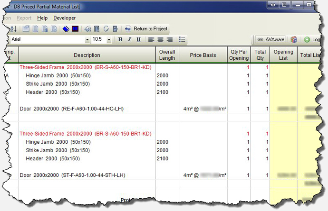Select the first Three-Sided Frame 2000x2000 row
Image resolution: width=328 pixels, height=211 pixels.
pyautogui.click(x=86, y=67)
